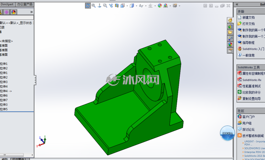This screenshot has width=265, height=160.
Task: Expand more manager tabs via double chevron
Action: pos(31,12)
